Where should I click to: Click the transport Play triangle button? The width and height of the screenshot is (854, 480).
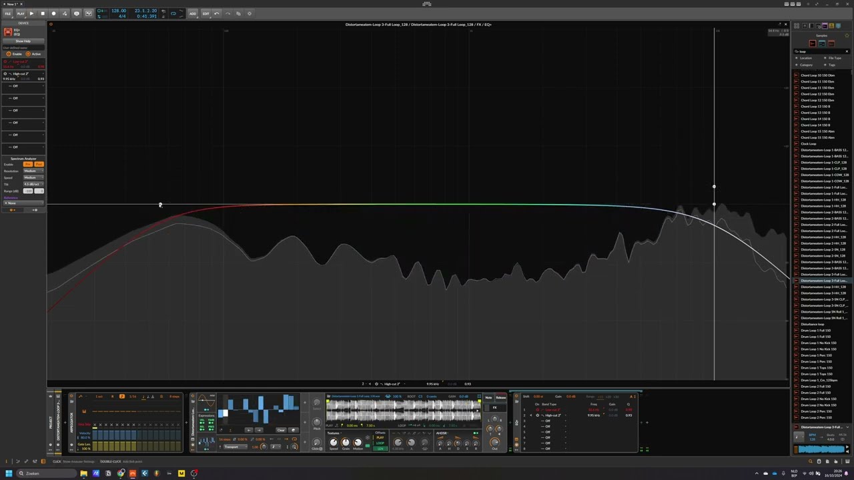31,13
